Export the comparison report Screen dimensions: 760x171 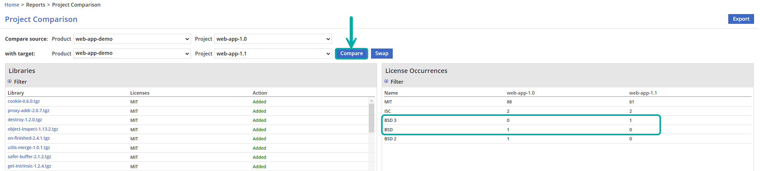741,19
